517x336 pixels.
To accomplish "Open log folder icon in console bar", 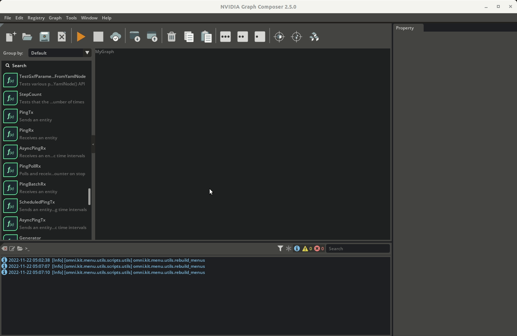I will tap(20, 248).
